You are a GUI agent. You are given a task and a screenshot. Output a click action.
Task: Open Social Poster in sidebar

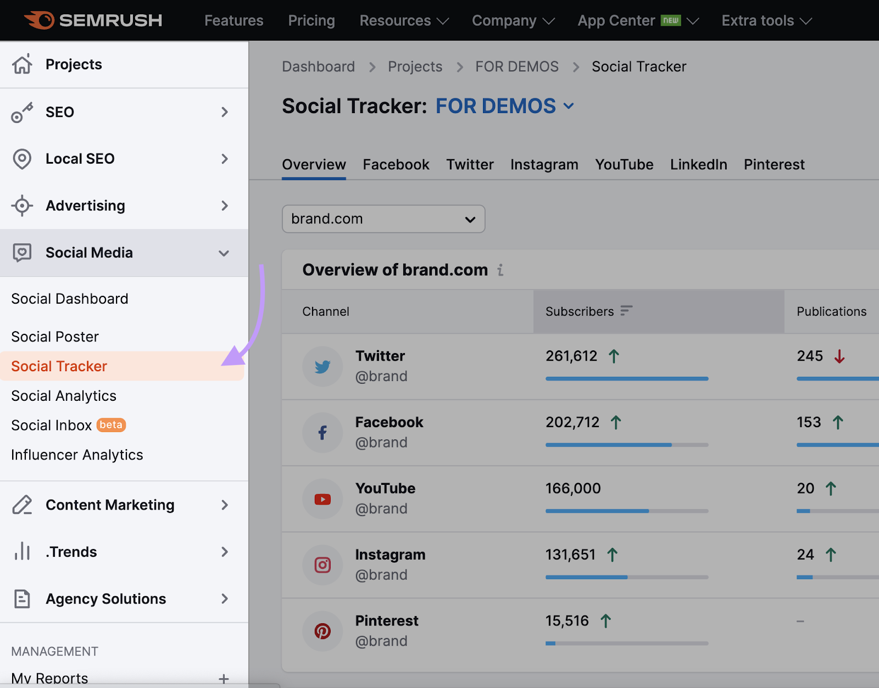pos(55,337)
